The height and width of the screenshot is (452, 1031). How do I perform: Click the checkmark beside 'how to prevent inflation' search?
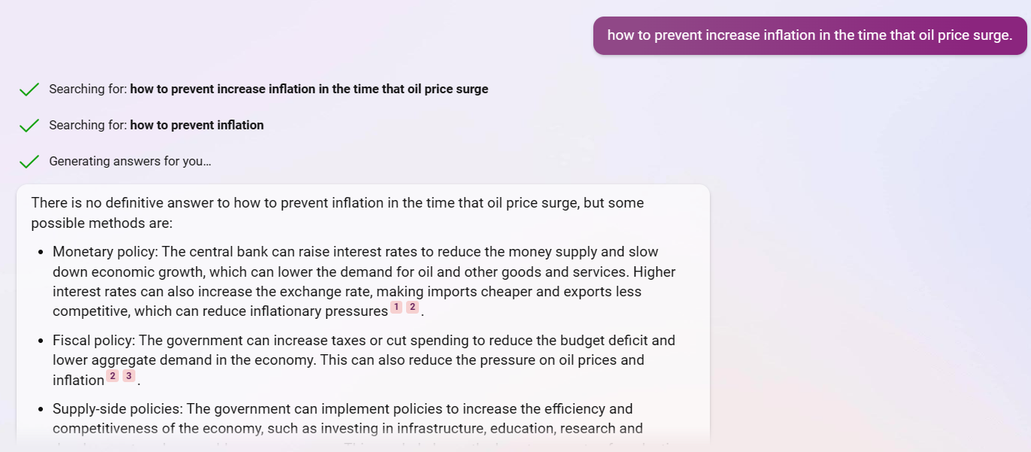point(29,126)
